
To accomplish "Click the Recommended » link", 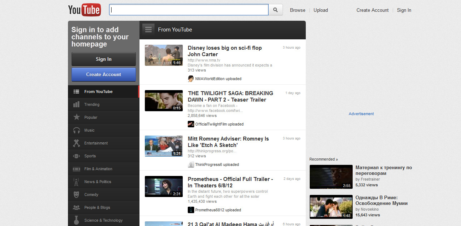I will 324,159.
